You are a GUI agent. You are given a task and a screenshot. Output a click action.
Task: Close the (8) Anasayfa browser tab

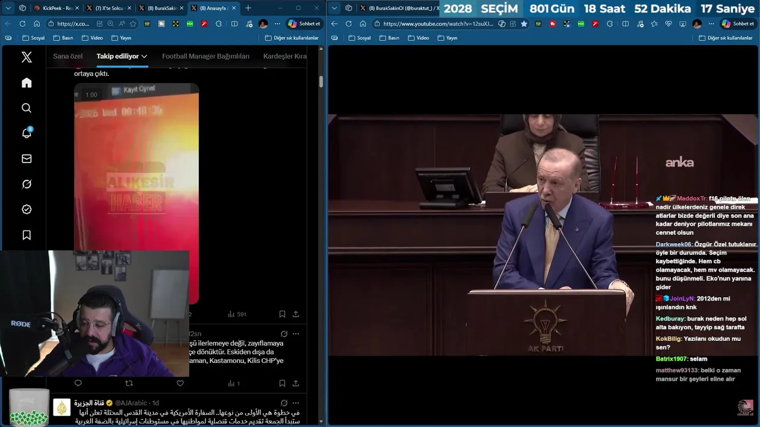click(x=233, y=8)
